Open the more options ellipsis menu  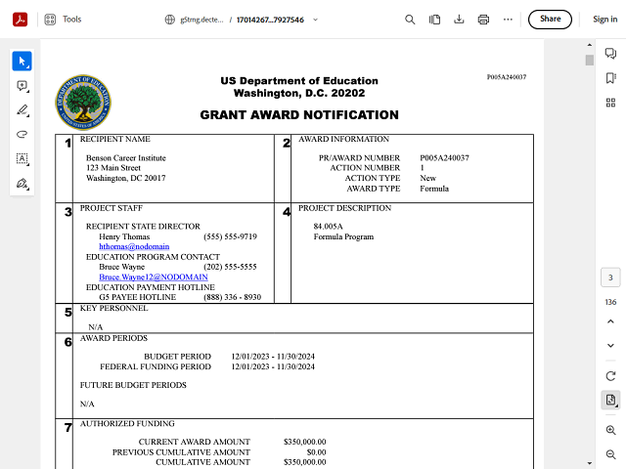[508, 20]
